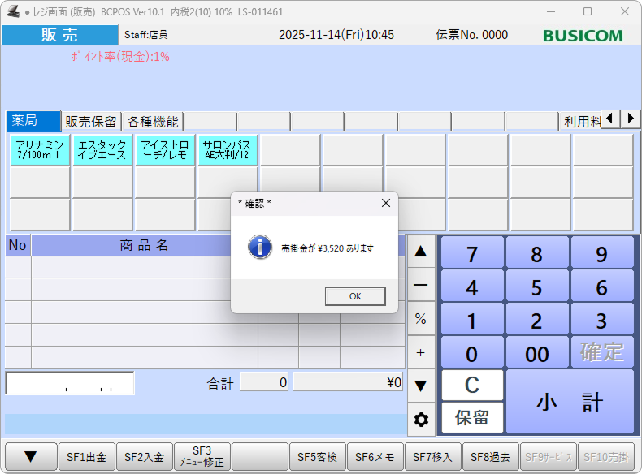Open SF5客検 customer search
The image size is (642, 474).
coord(318,457)
